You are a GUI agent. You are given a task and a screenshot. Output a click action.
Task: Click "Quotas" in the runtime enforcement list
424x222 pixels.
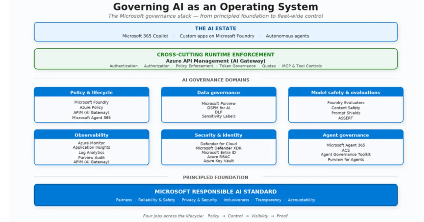(x=269, y=66)
